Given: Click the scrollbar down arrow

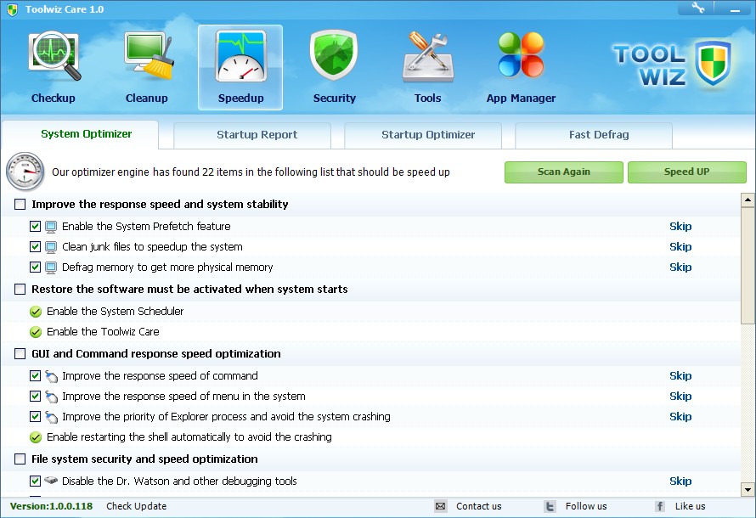Looking at the screenshot, I should 748,490.
